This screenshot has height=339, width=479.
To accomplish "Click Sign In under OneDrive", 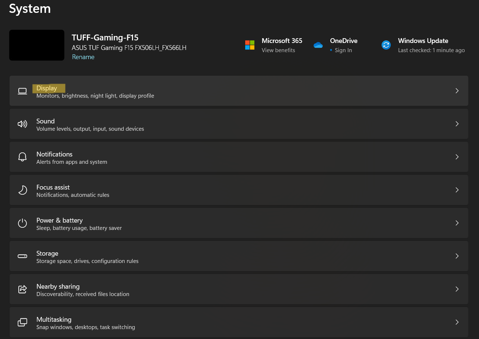I will tap(342, 50).
